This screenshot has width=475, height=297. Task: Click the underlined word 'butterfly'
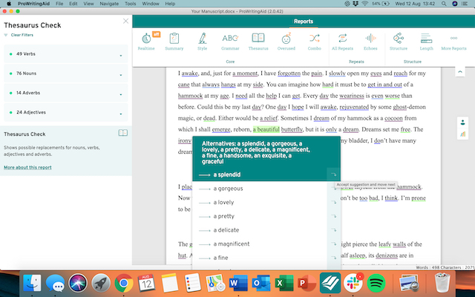point(292,129)
